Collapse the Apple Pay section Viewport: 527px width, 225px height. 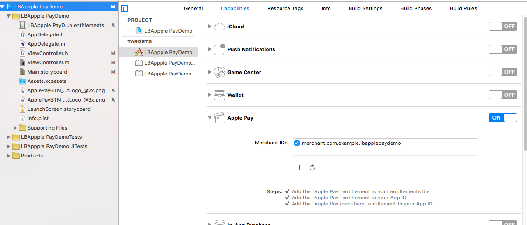click(210, 118)
